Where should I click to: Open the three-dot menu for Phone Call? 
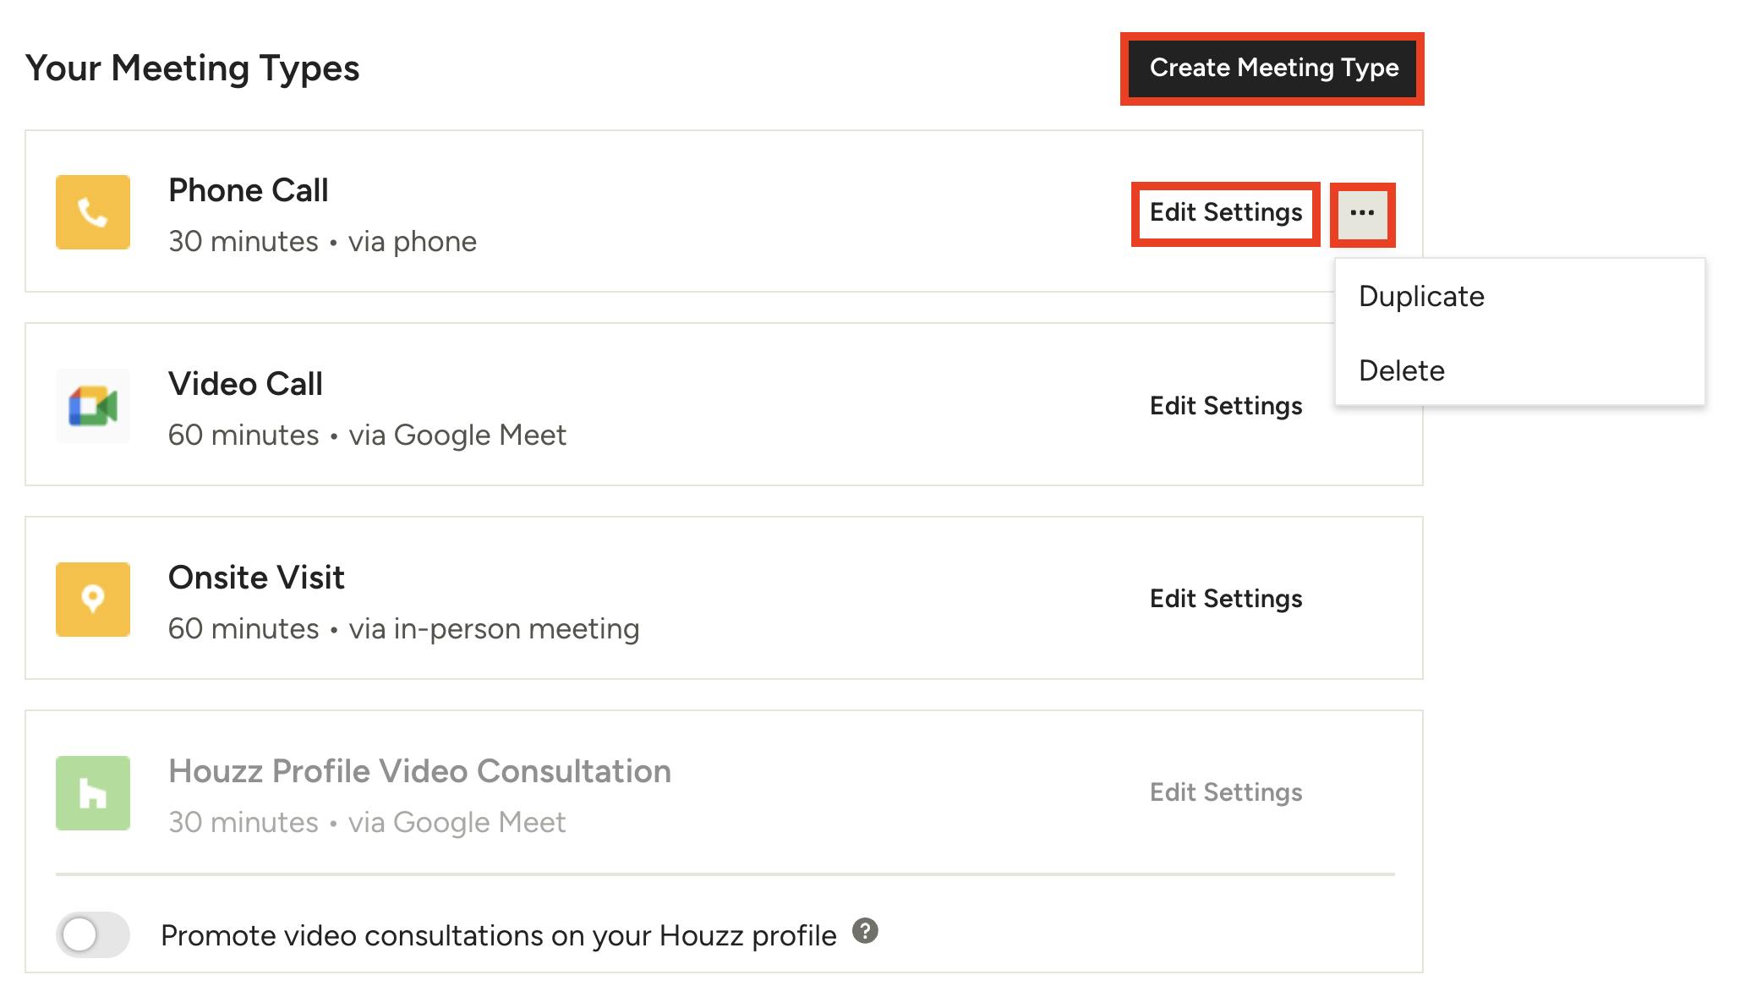pyautogui.click(x=1362, y=213)
